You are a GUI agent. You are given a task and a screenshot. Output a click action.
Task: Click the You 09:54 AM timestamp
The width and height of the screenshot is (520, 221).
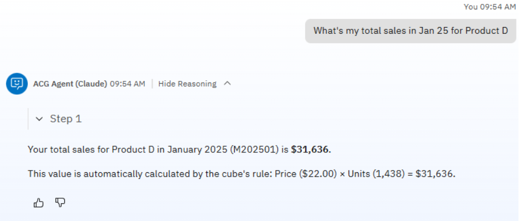pyautogui.click(x=489, y=7)
